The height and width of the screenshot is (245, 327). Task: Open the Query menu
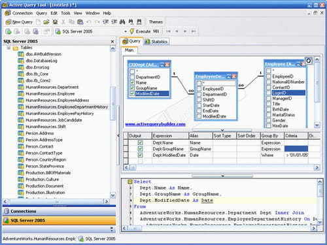click(x=41, y=13)
